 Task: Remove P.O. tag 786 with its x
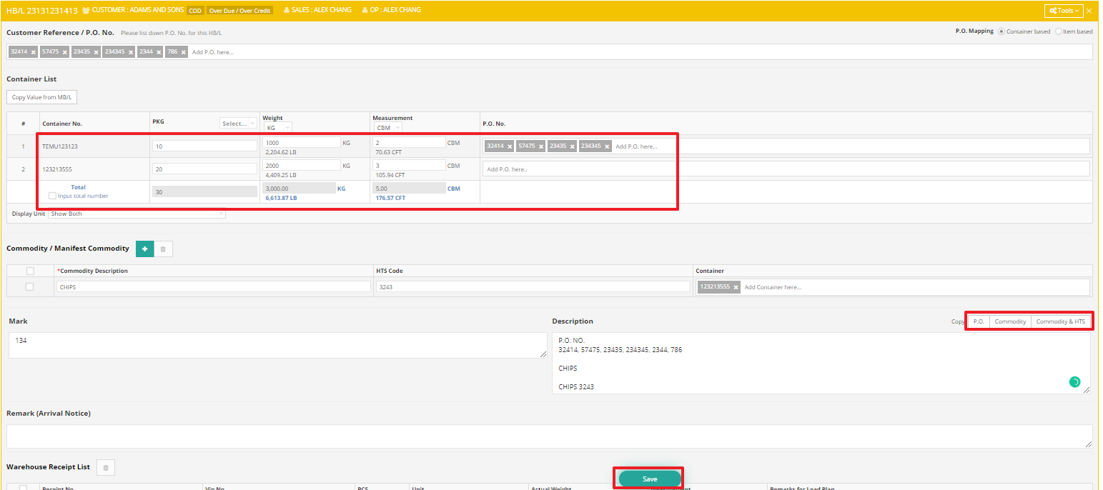(184, 52)
